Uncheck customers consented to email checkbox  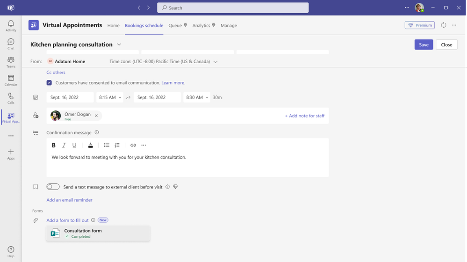(x=49, y=82)
